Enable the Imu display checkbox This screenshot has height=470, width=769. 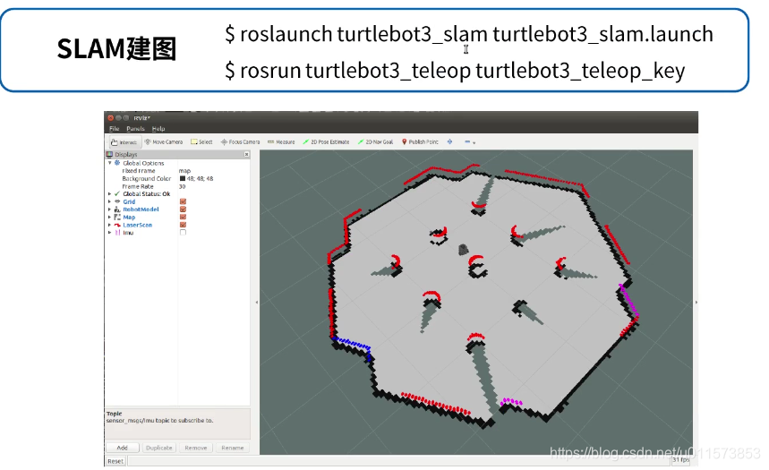point(183,233)
